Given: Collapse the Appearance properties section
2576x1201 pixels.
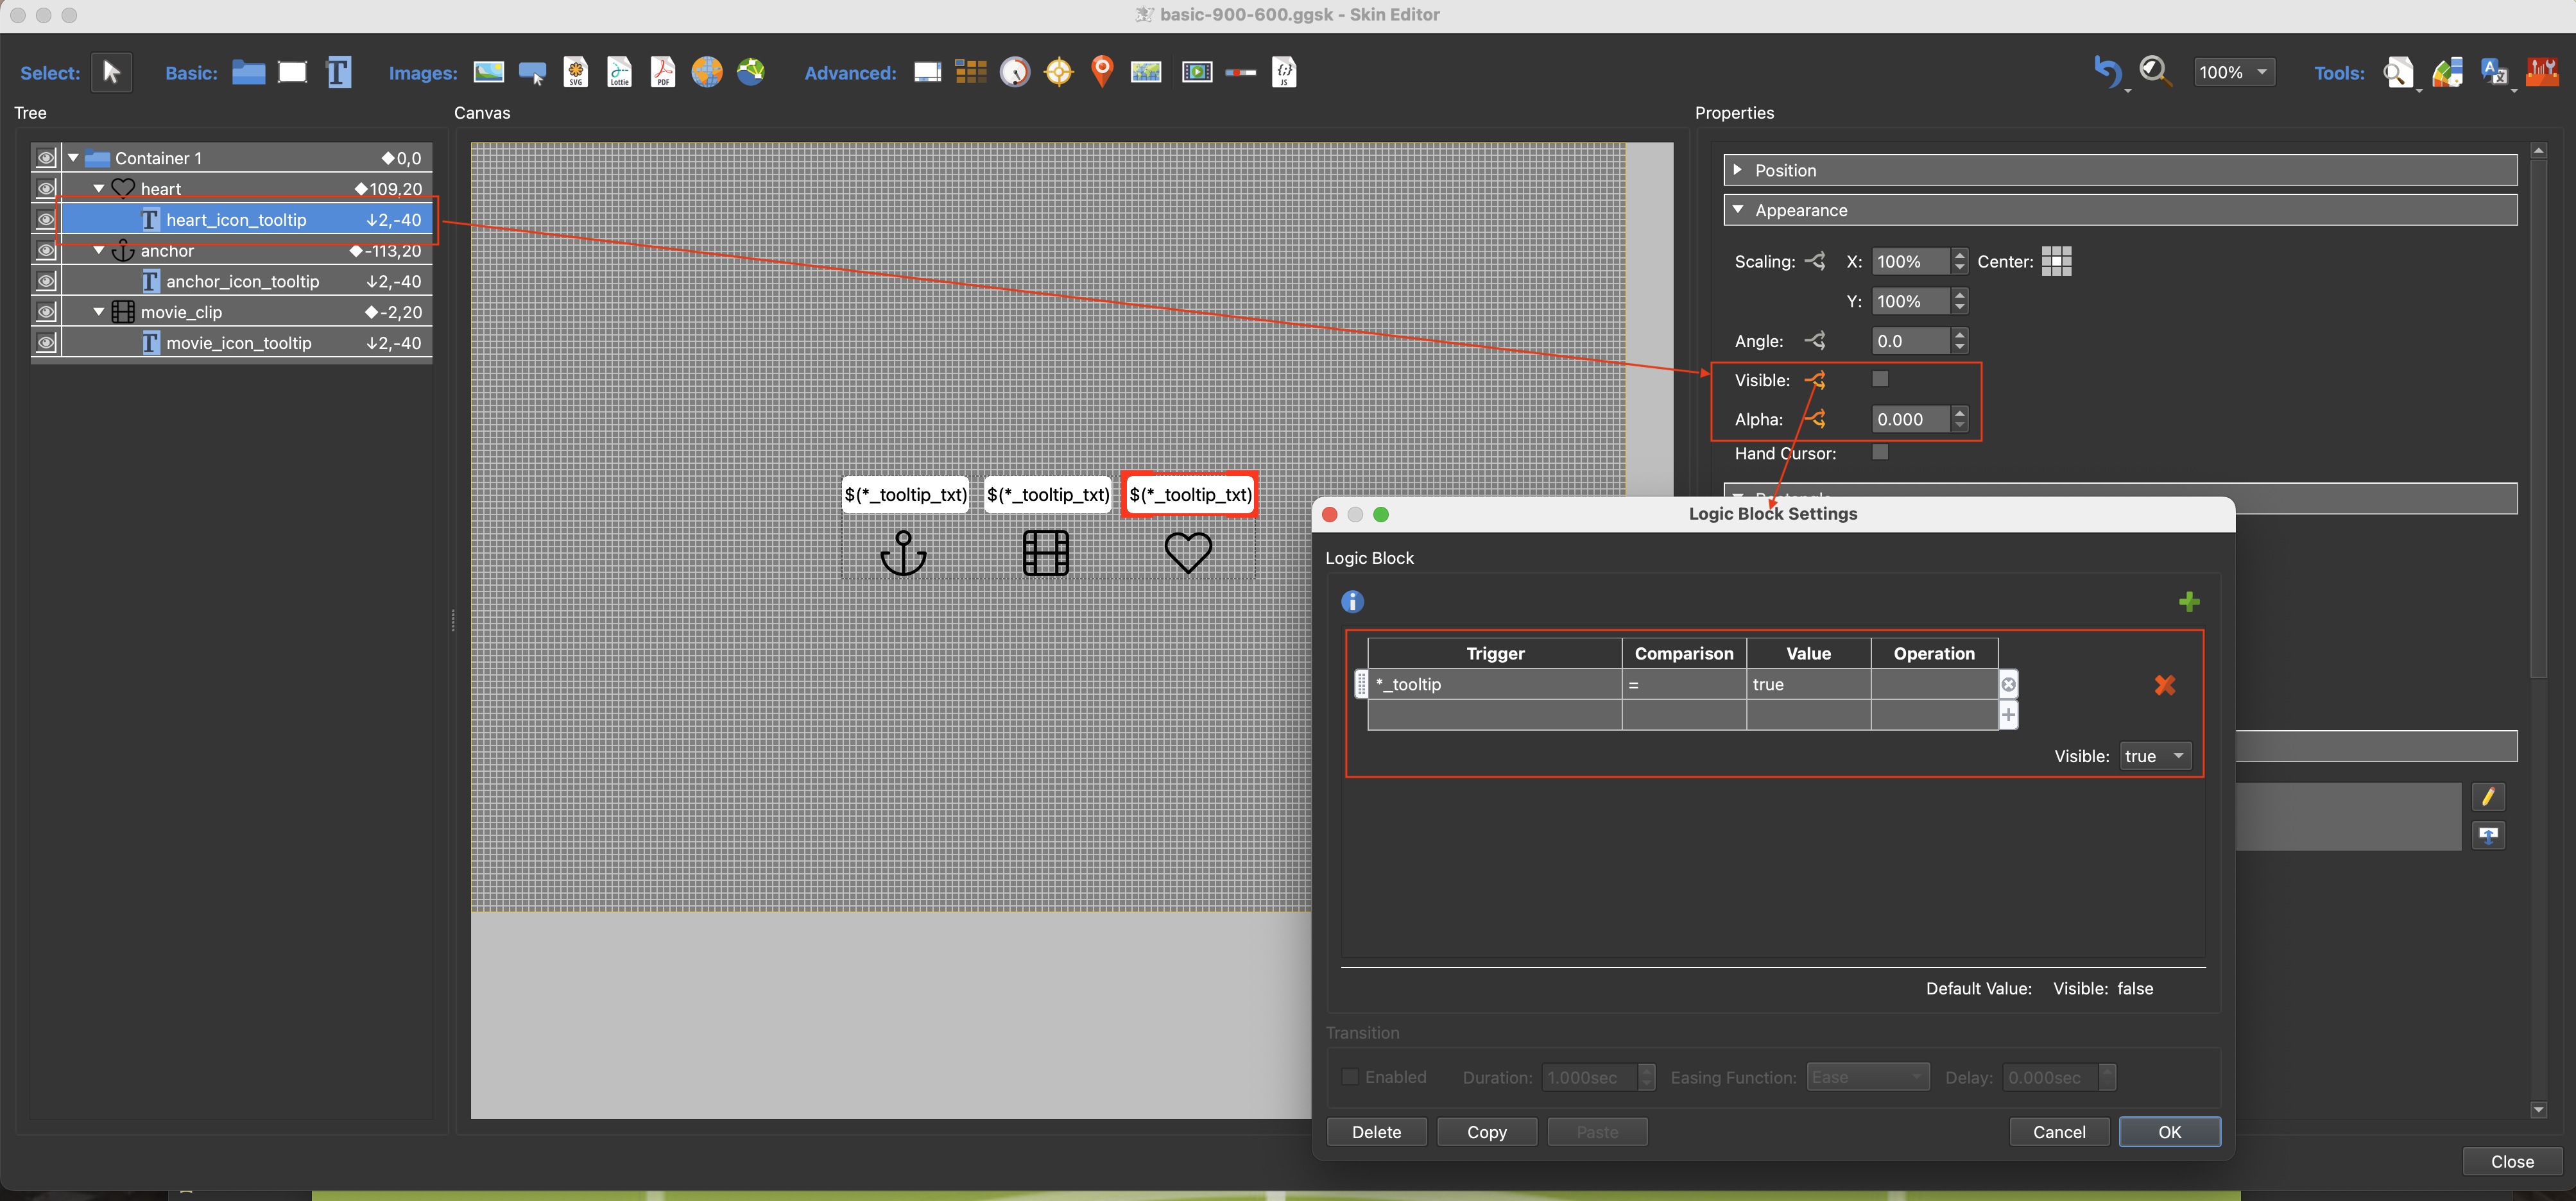Looking at the screenshot, I should coord(1738,210).
